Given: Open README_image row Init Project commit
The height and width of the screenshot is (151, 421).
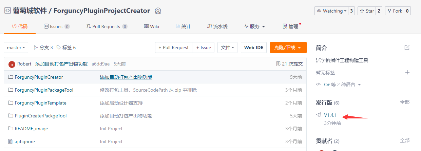Looking at the screenshot, I should pyautogui.click(x=111, y=129).
